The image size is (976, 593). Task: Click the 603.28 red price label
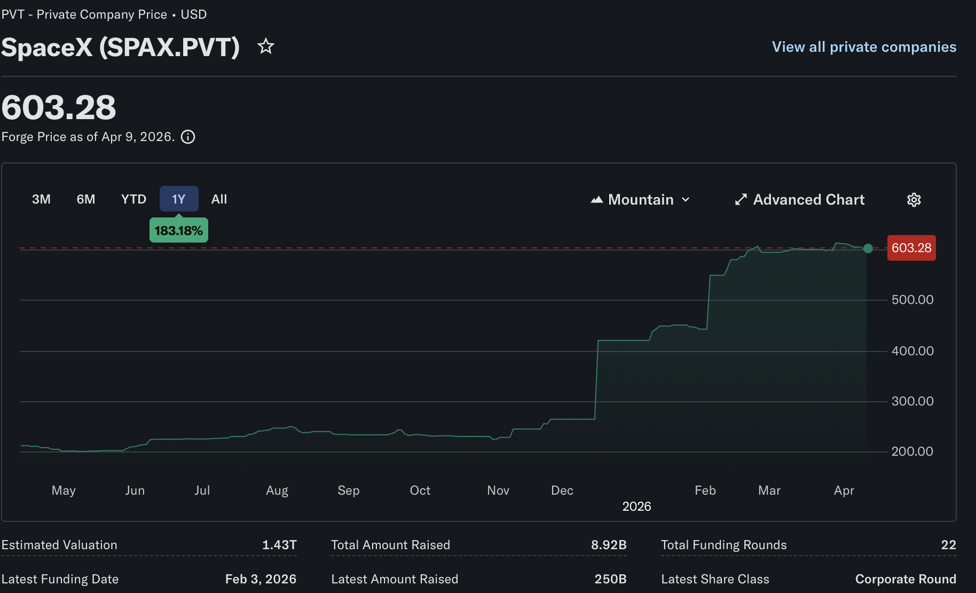(911, 247)
